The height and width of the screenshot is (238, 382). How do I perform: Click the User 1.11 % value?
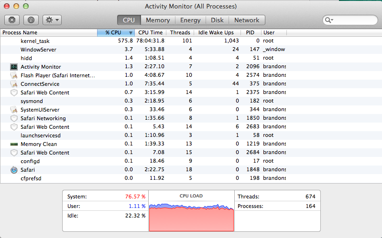tap(137, 206)
